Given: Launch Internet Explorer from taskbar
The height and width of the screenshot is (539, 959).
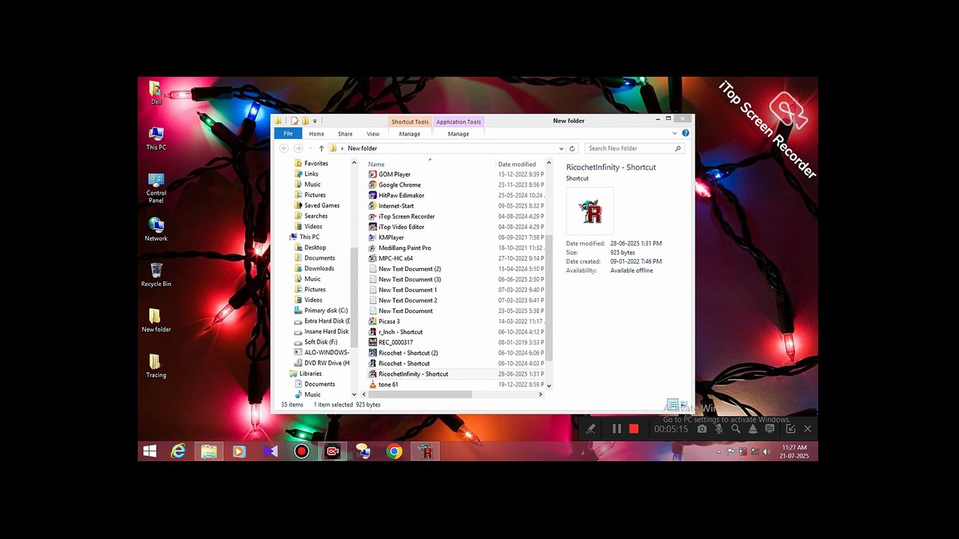Looking at the screenshot, I should pyautogui.click(x=178, y=451).
